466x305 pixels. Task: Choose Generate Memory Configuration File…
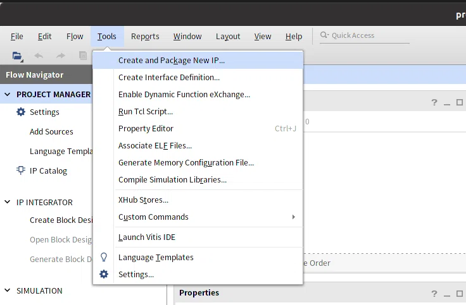[198, 162]
